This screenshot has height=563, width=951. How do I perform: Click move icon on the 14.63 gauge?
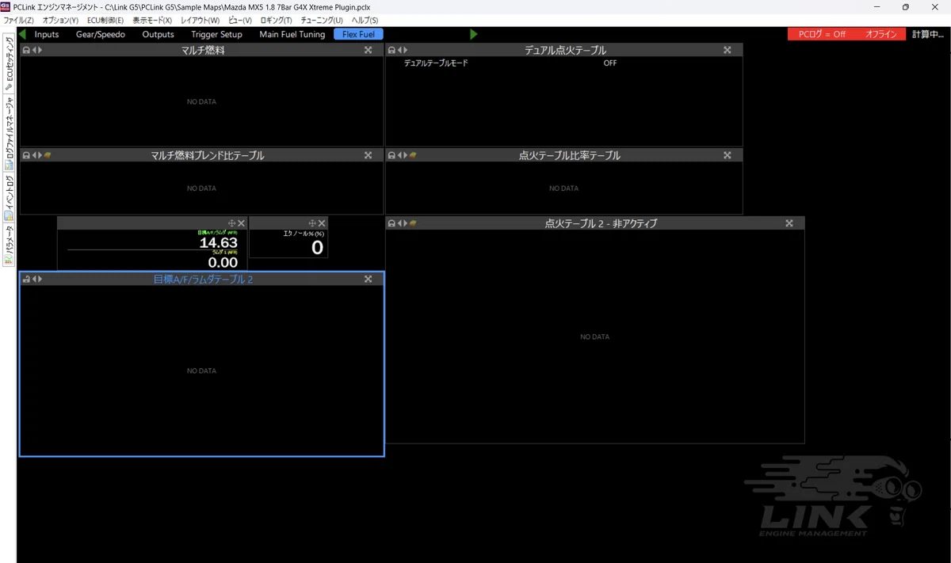pyautogui.click(x=232, y=223)
